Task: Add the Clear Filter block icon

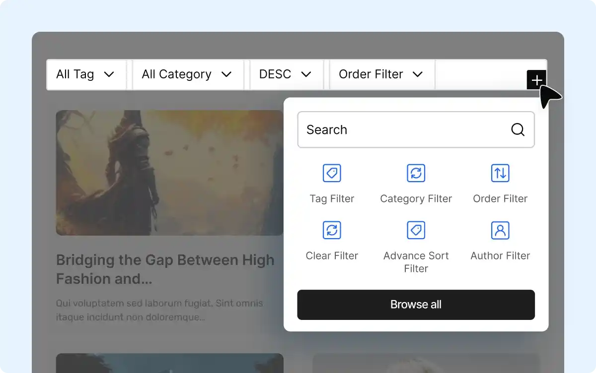Action: tap(332, 230)
